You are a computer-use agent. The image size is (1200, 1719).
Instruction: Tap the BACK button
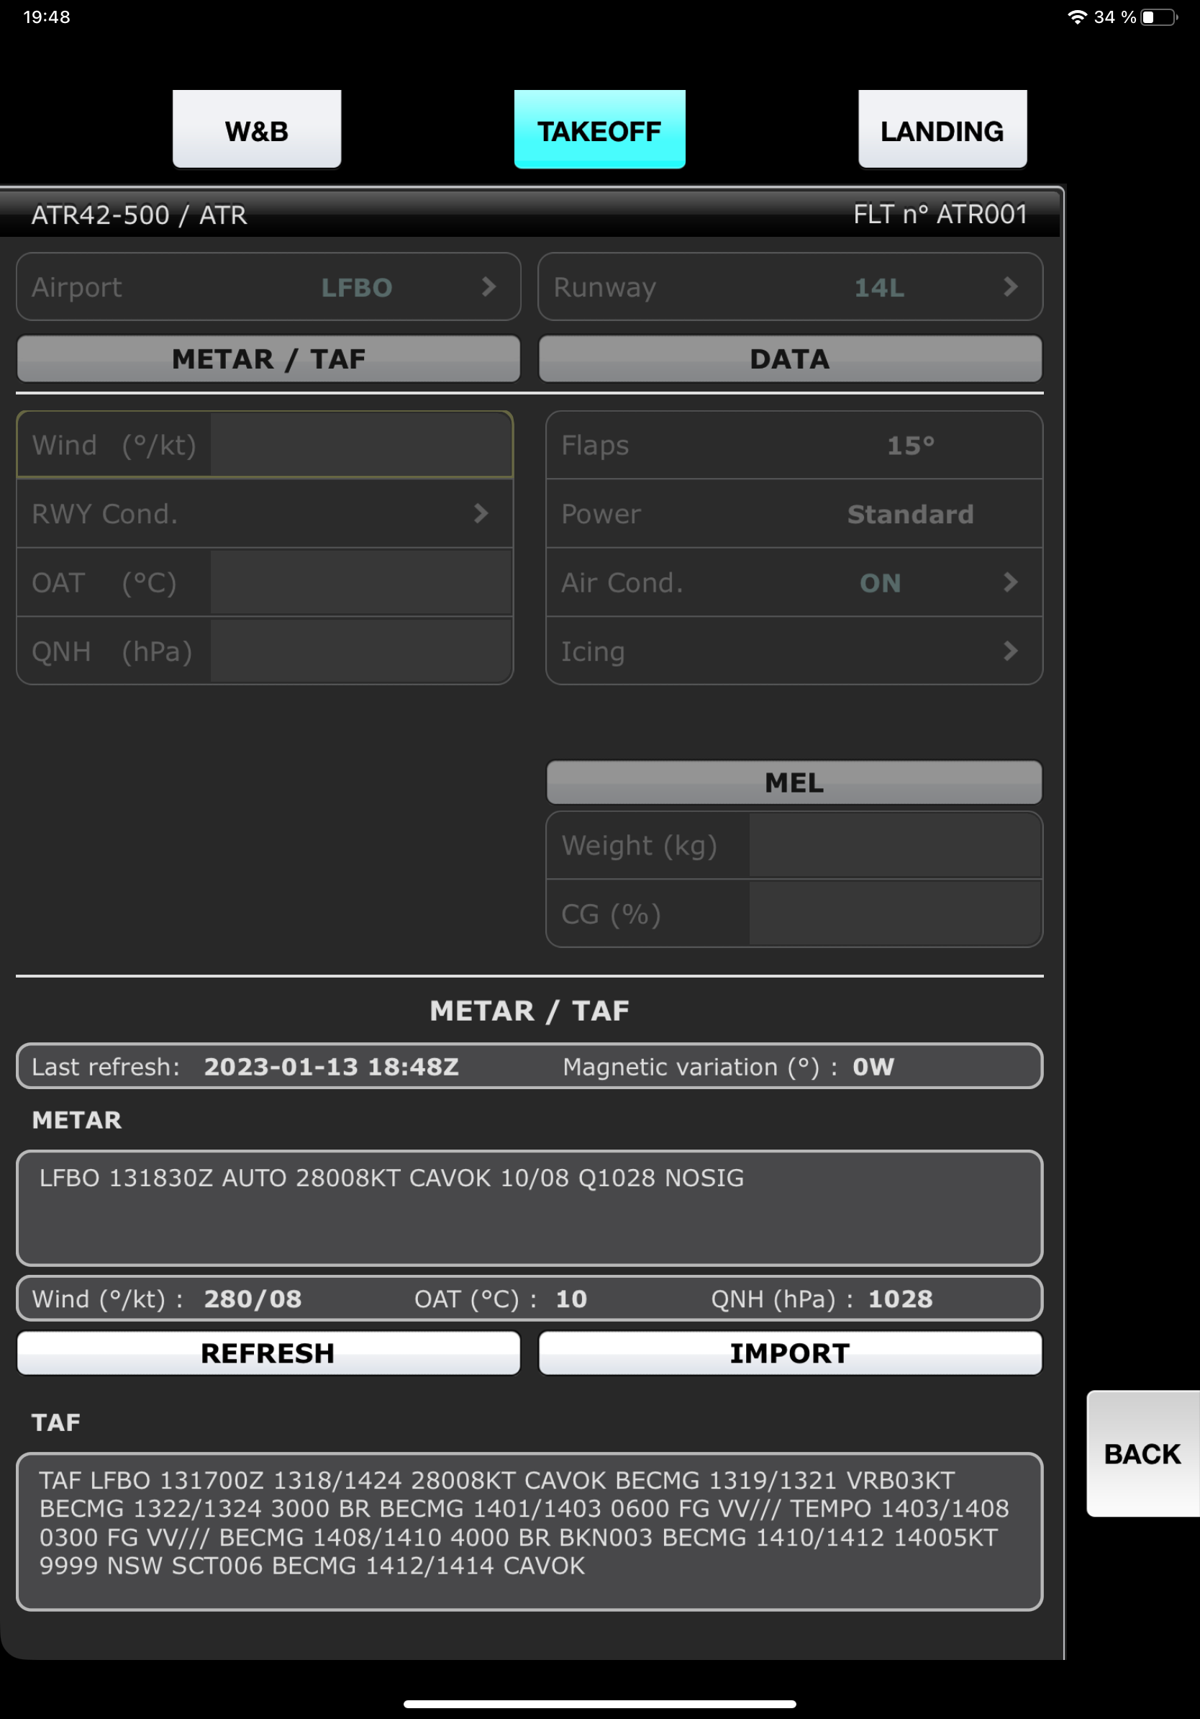click(x=1142, y=1453)
